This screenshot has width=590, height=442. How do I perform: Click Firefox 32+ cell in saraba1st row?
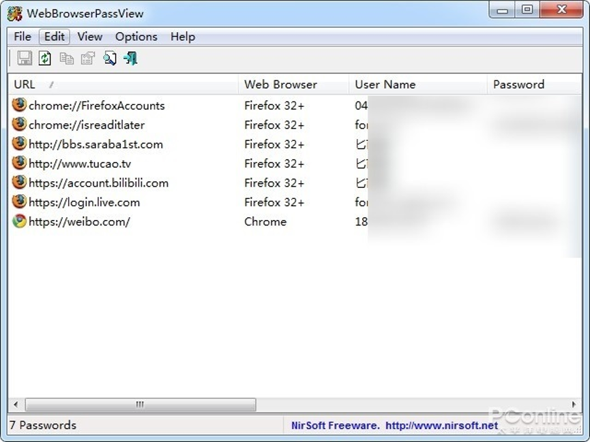pyautogui.click(x=274, y=144)
